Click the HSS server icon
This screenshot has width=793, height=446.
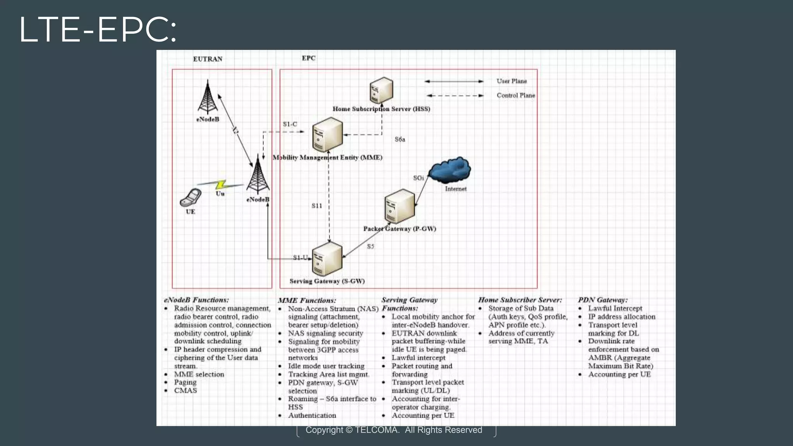[x=381, y=90]
